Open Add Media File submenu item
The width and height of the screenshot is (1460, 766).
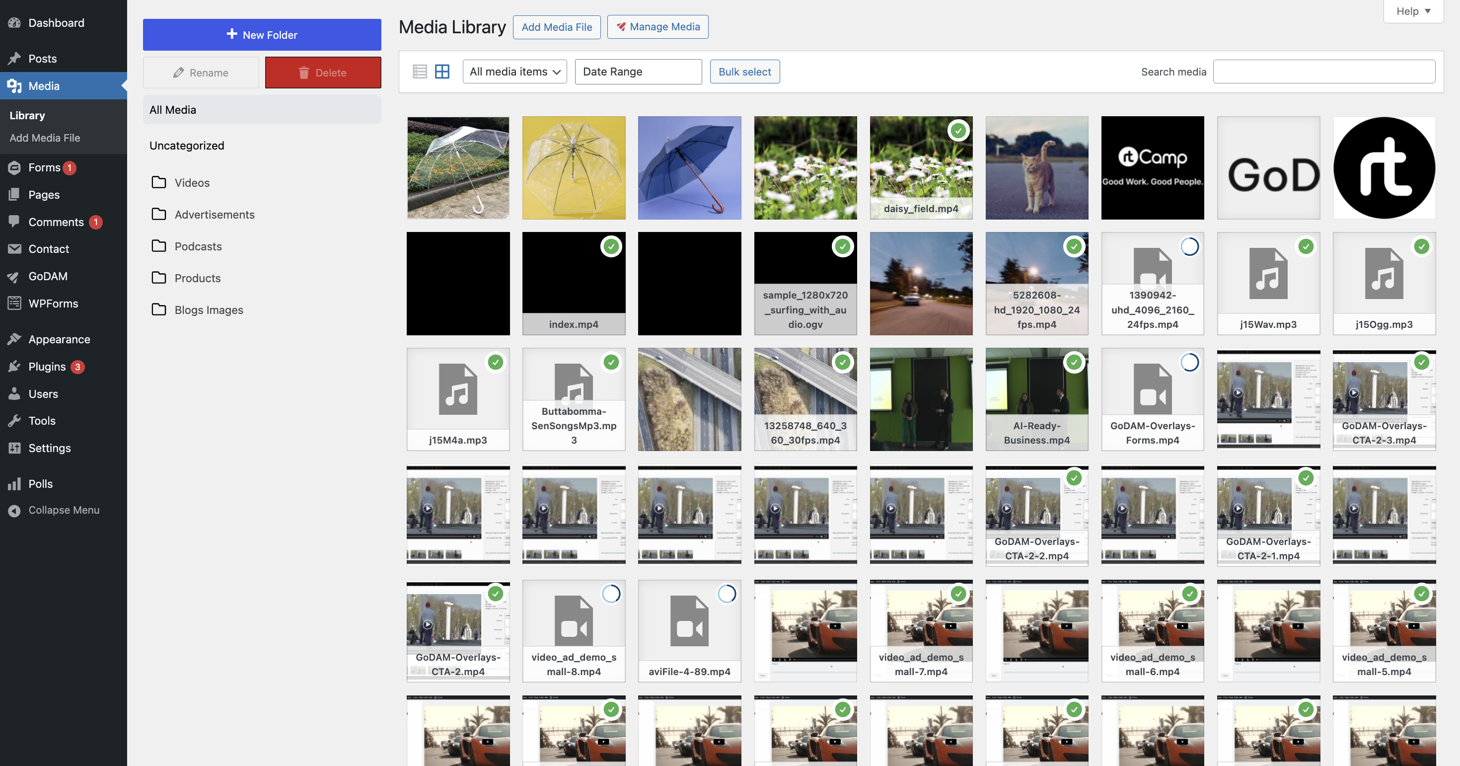(45, 138)
